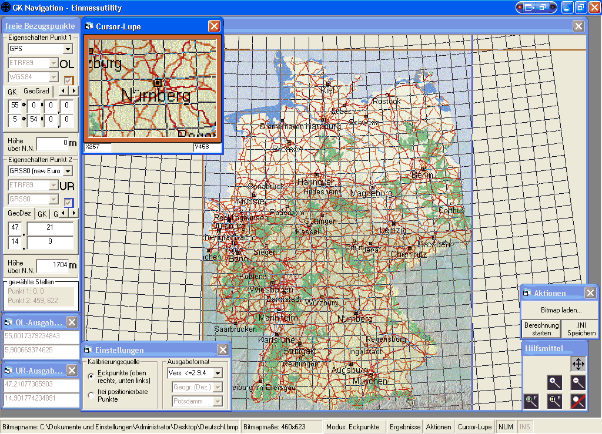Switch to the GeoDez tab under Punkt 2
Viewport: 602px width, 434px height.
pyautogui.click(x=19, y=214)
